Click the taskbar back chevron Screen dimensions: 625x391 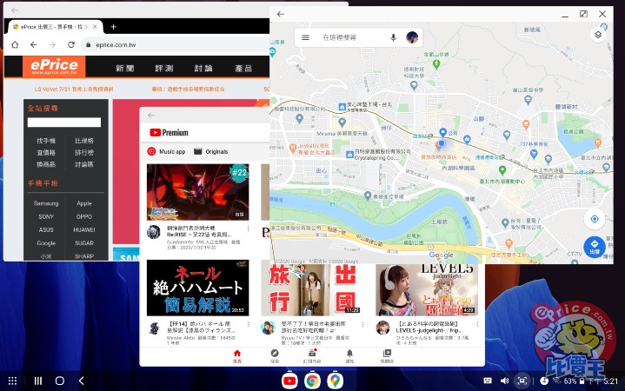pos(82,381)
